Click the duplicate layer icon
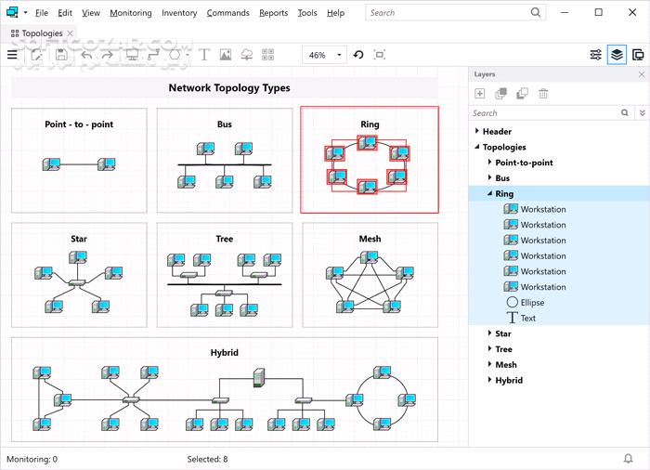650x470 pixels. click(522, 94)
